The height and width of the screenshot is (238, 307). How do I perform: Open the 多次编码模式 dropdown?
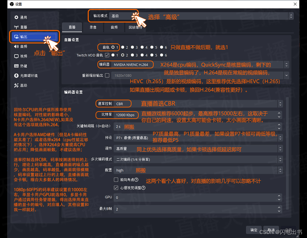point(198,160)
